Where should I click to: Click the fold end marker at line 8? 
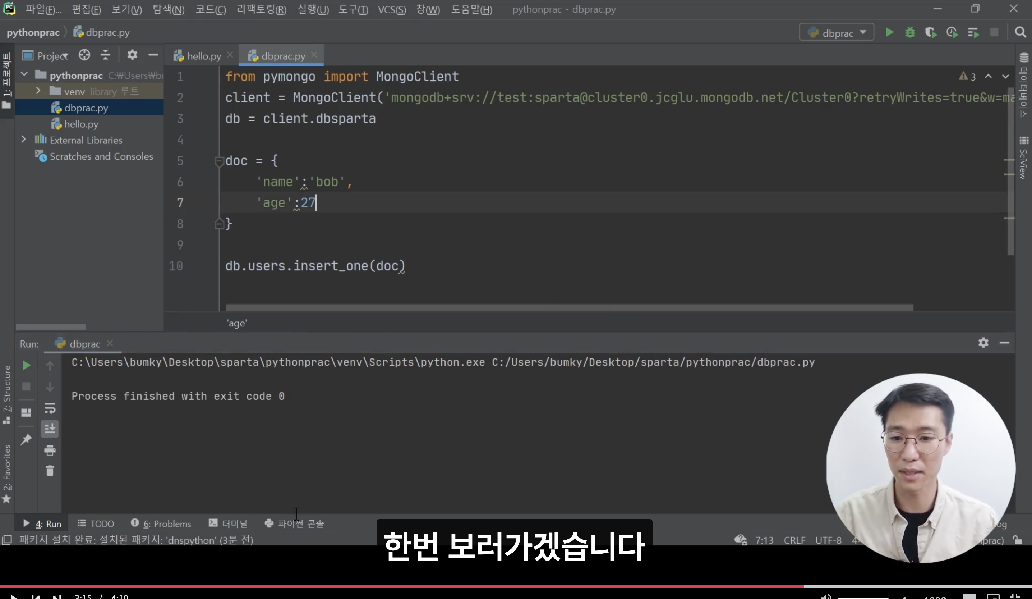[219, 224]
